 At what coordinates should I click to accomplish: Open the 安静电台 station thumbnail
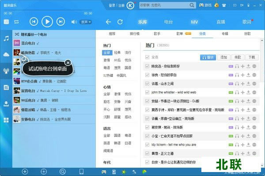point(17,119)
